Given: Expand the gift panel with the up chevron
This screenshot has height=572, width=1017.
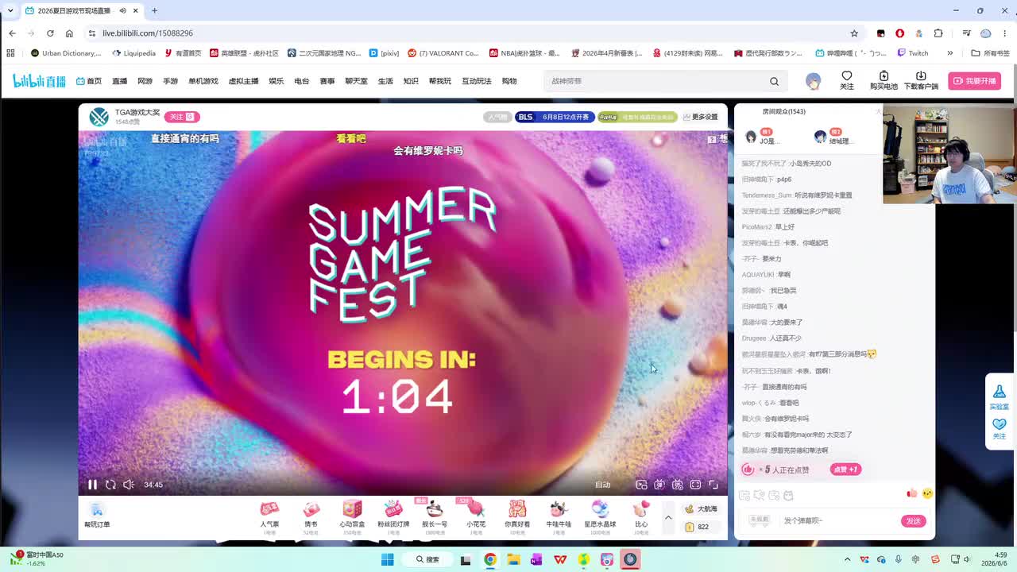Looking at the screenshot, I should 668,517.
